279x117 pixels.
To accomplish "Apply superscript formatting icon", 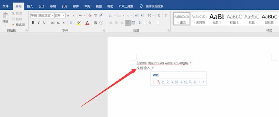I will coord(64,23).
